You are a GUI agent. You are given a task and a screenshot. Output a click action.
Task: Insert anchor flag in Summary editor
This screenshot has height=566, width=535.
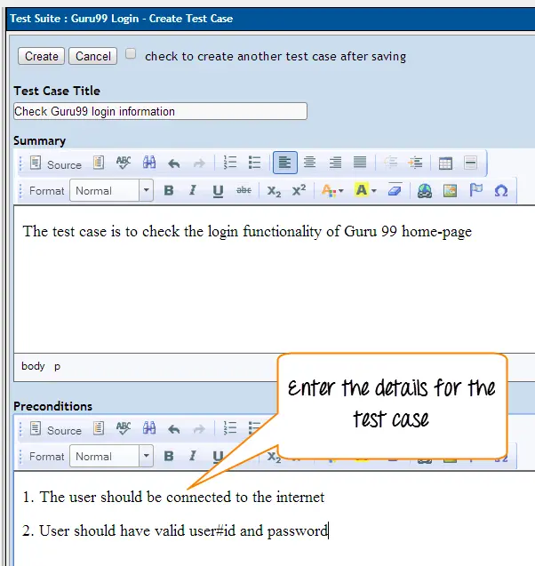pyautogui.click(x=475, y=190)
